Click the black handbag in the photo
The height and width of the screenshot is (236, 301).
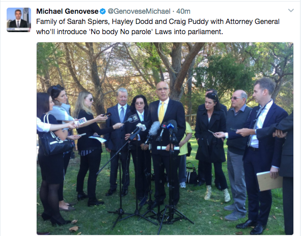55,141
